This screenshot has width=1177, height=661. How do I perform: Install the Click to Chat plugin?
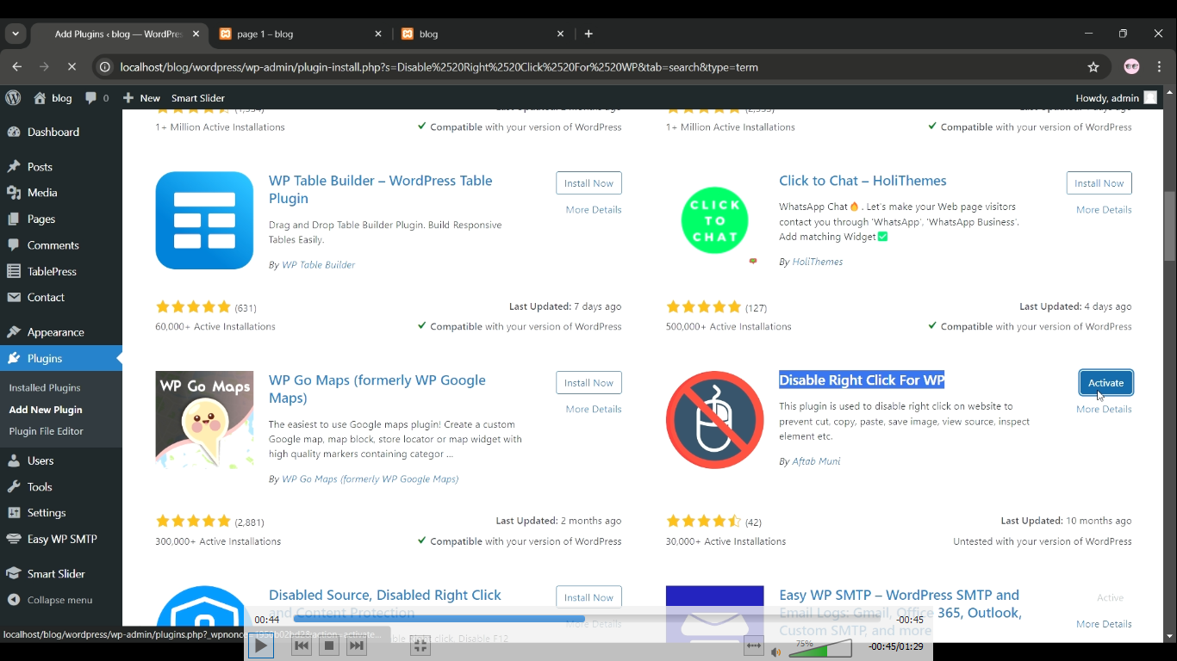point(1099,183)
